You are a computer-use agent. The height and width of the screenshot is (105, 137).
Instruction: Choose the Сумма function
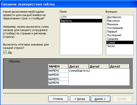[120, 42]
